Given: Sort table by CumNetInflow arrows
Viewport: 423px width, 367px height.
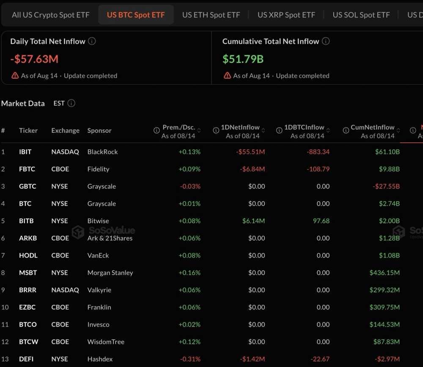Looking at the screenshot, I should [x=398, y=131].
